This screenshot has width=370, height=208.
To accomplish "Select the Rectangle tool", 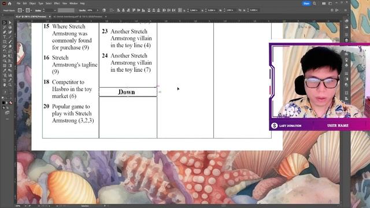I will point(5,42).
